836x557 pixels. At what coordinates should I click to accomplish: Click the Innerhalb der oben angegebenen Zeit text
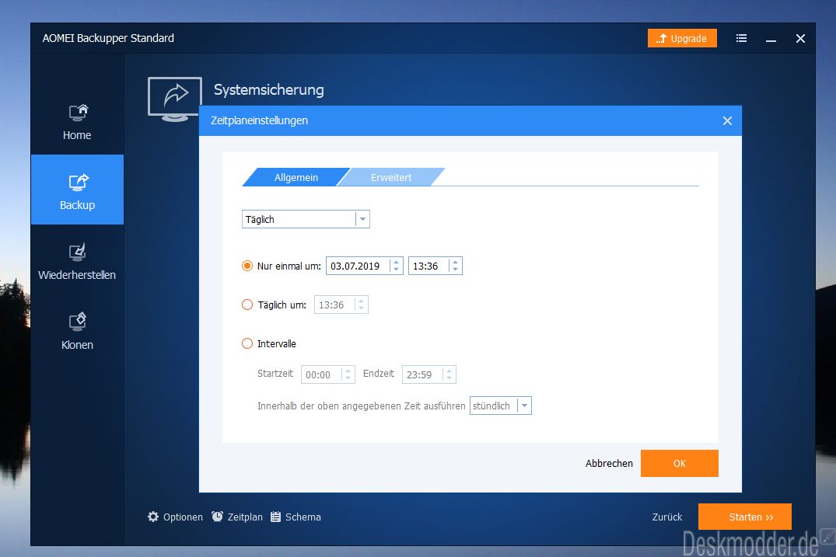[x=361, y=406]
